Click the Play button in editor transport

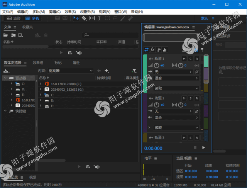tap(203, 147)
